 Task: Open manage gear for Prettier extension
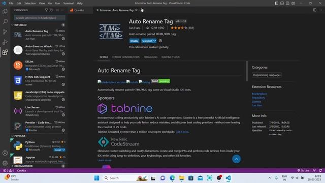63,130
